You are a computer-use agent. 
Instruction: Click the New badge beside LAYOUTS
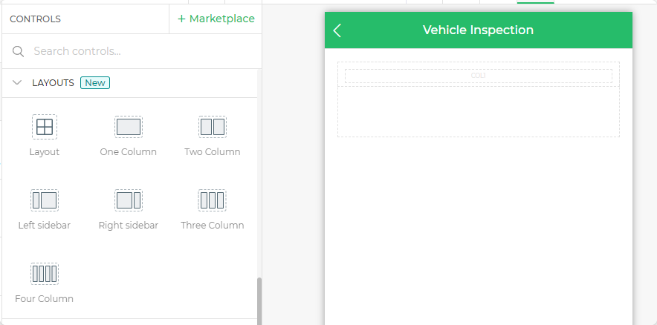95,83
